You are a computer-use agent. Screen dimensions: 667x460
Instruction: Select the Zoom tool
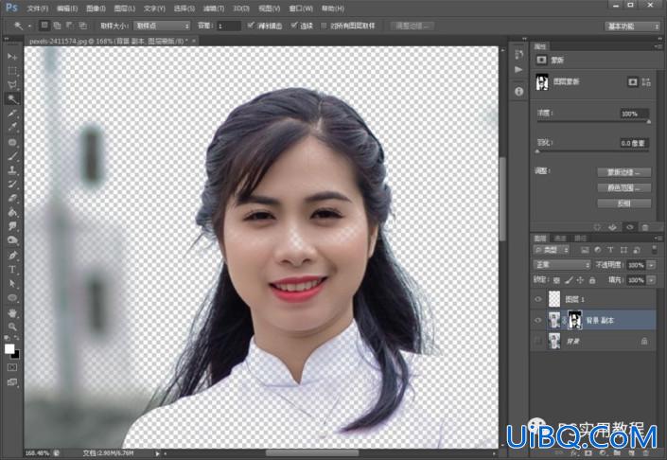[12, 327]
